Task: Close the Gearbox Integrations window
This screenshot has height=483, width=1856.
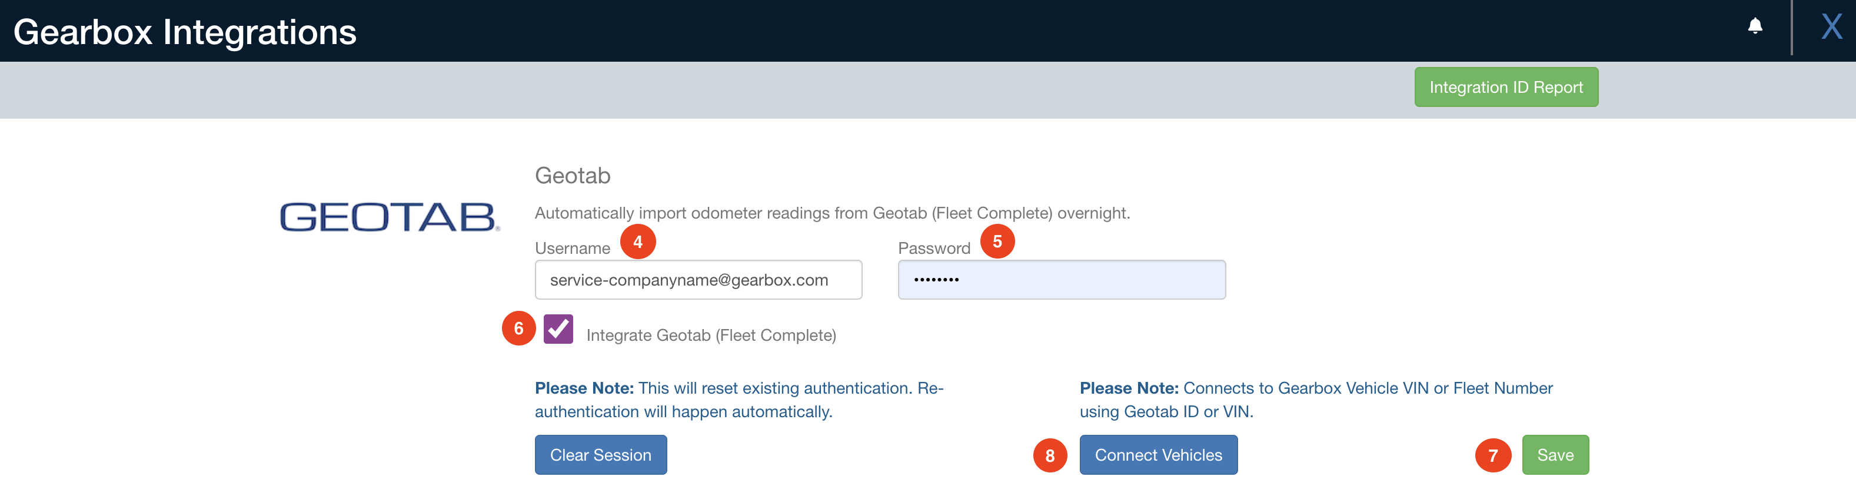Action: (x=1831, y=26)
